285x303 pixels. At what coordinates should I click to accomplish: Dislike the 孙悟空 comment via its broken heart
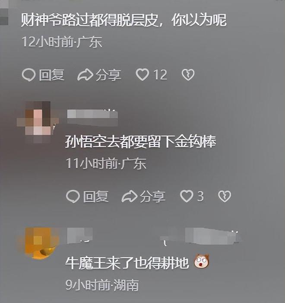225,196
